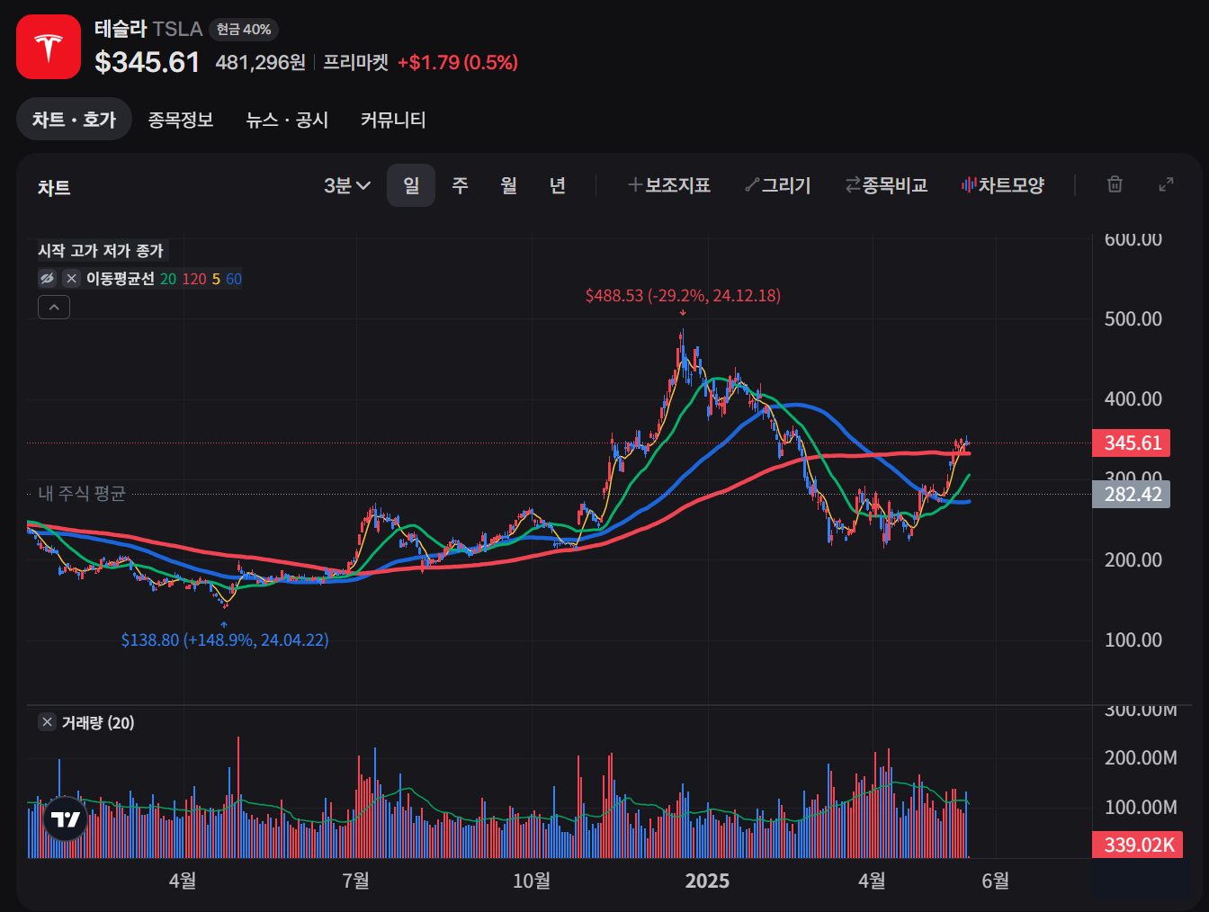
Task: Click the 현금 40% badge
Action: pyautogui.click(x=244, y=30)
